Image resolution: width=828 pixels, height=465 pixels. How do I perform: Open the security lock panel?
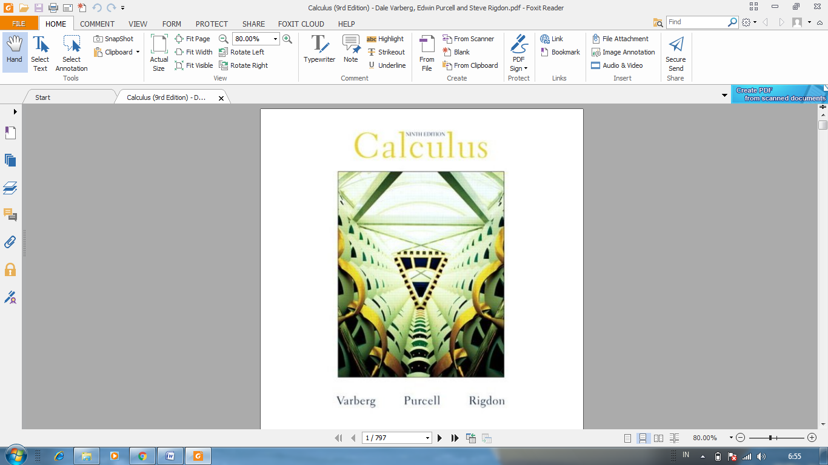pos(10,269)
